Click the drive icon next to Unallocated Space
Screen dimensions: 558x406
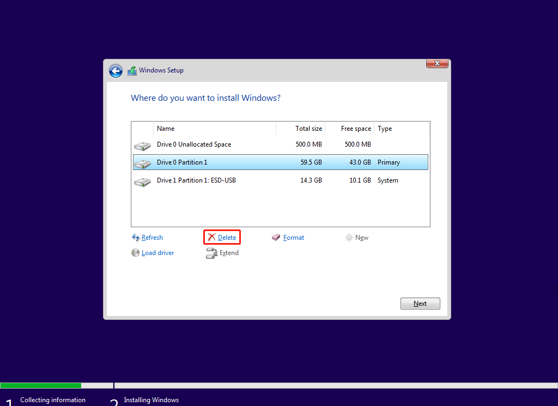pos(142,144)
